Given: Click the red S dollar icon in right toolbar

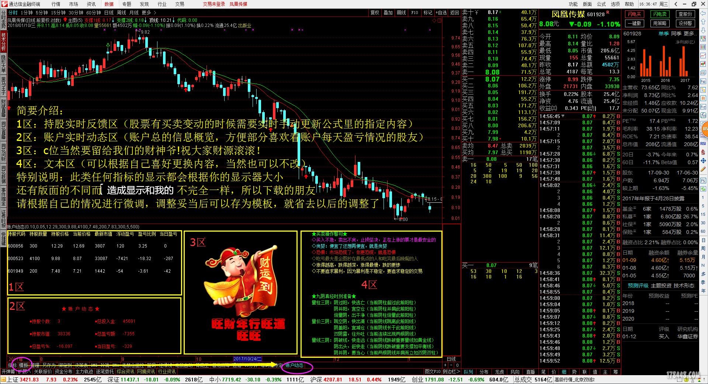Looking at the screenshot, I should 703,152.
